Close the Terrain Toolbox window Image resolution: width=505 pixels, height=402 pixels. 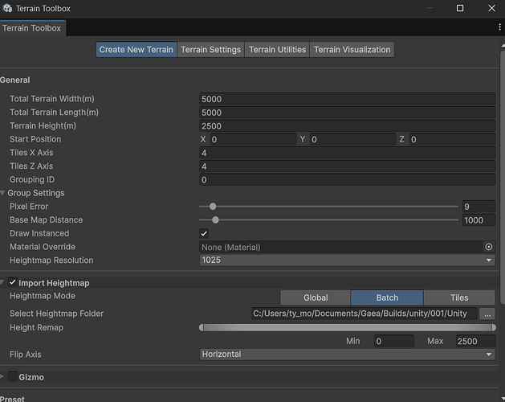click(x=491, y=8)
